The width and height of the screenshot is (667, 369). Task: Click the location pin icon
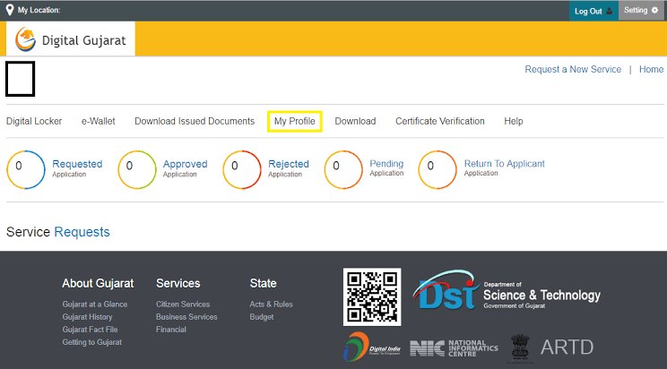pyautogui.click(x=9, y=10)
